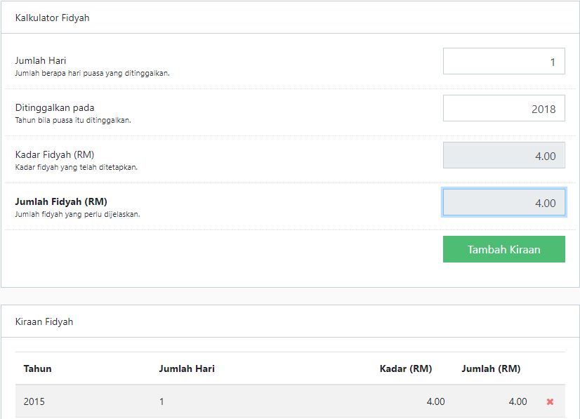580x419 pixels.
Task: Click the Kalkulator Fidyah panel header
Action: pyautogui.click(x=53, y=18)
